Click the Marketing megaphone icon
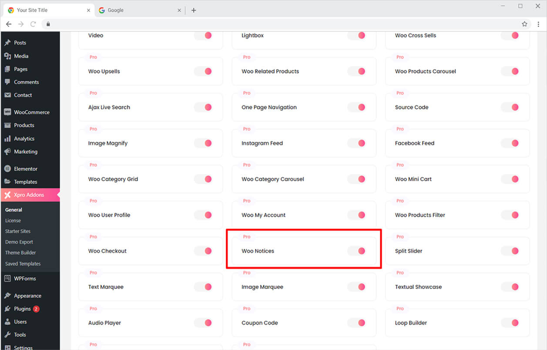 pos(7,152)
